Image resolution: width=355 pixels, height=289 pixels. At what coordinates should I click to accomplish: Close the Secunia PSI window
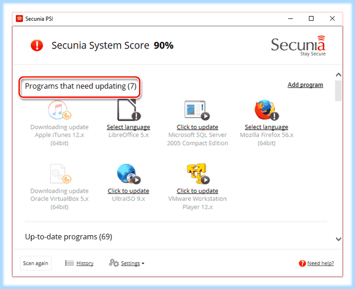click(332, 18)
